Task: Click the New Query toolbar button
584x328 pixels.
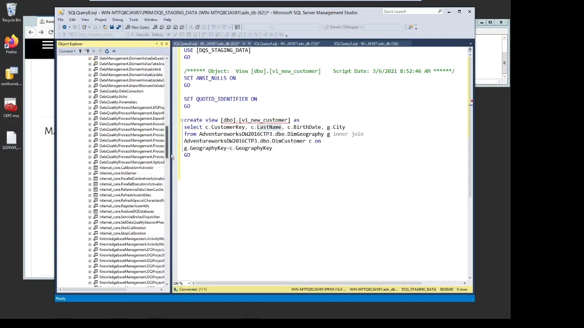Action: (x=137, y=27)
